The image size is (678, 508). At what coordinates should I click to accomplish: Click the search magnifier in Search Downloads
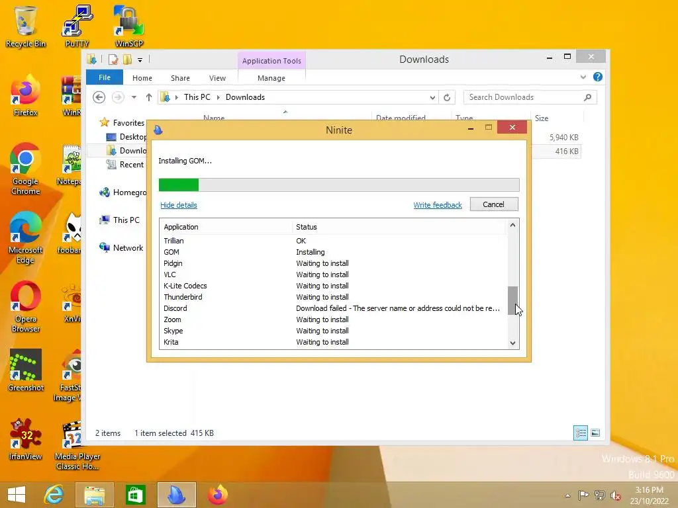coord(587,97)
